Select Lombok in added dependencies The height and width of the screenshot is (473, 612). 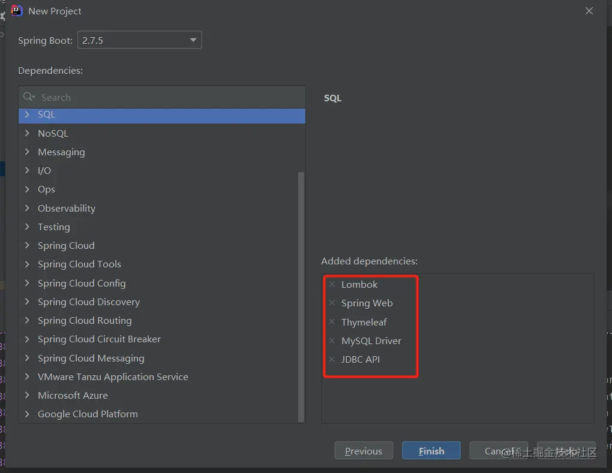point(359,285)
